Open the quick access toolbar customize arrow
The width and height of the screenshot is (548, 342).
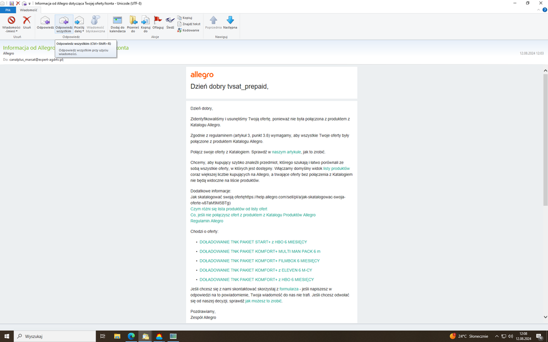pos(30,3)
